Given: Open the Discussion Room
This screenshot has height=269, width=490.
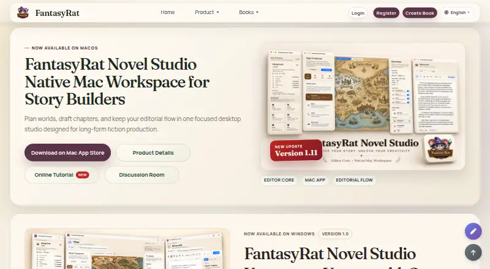Looking at the screenshot, I should pos(141,175).
